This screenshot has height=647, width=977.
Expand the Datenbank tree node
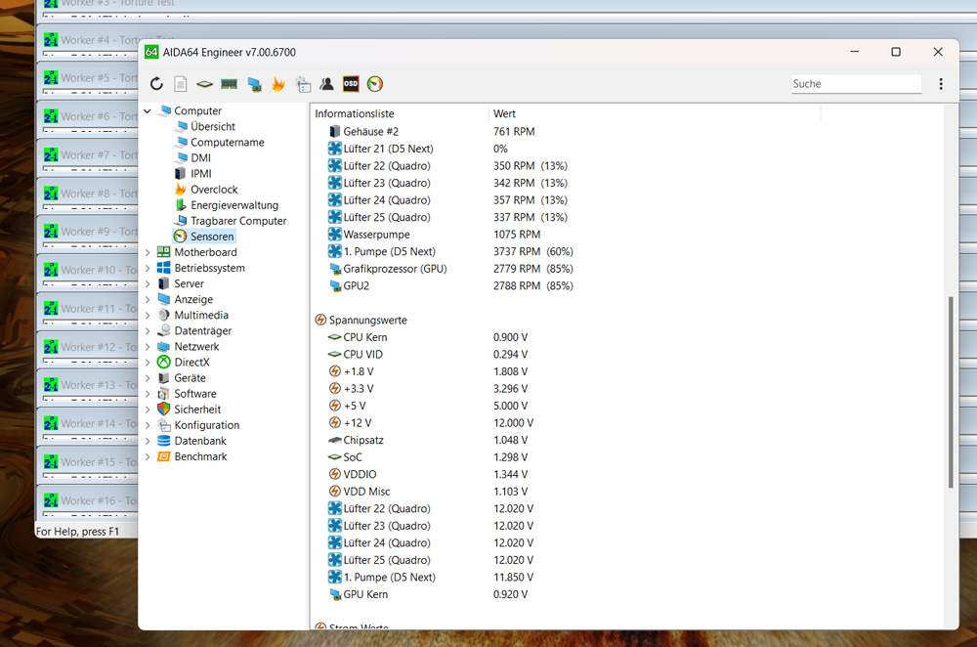(148, 441)
